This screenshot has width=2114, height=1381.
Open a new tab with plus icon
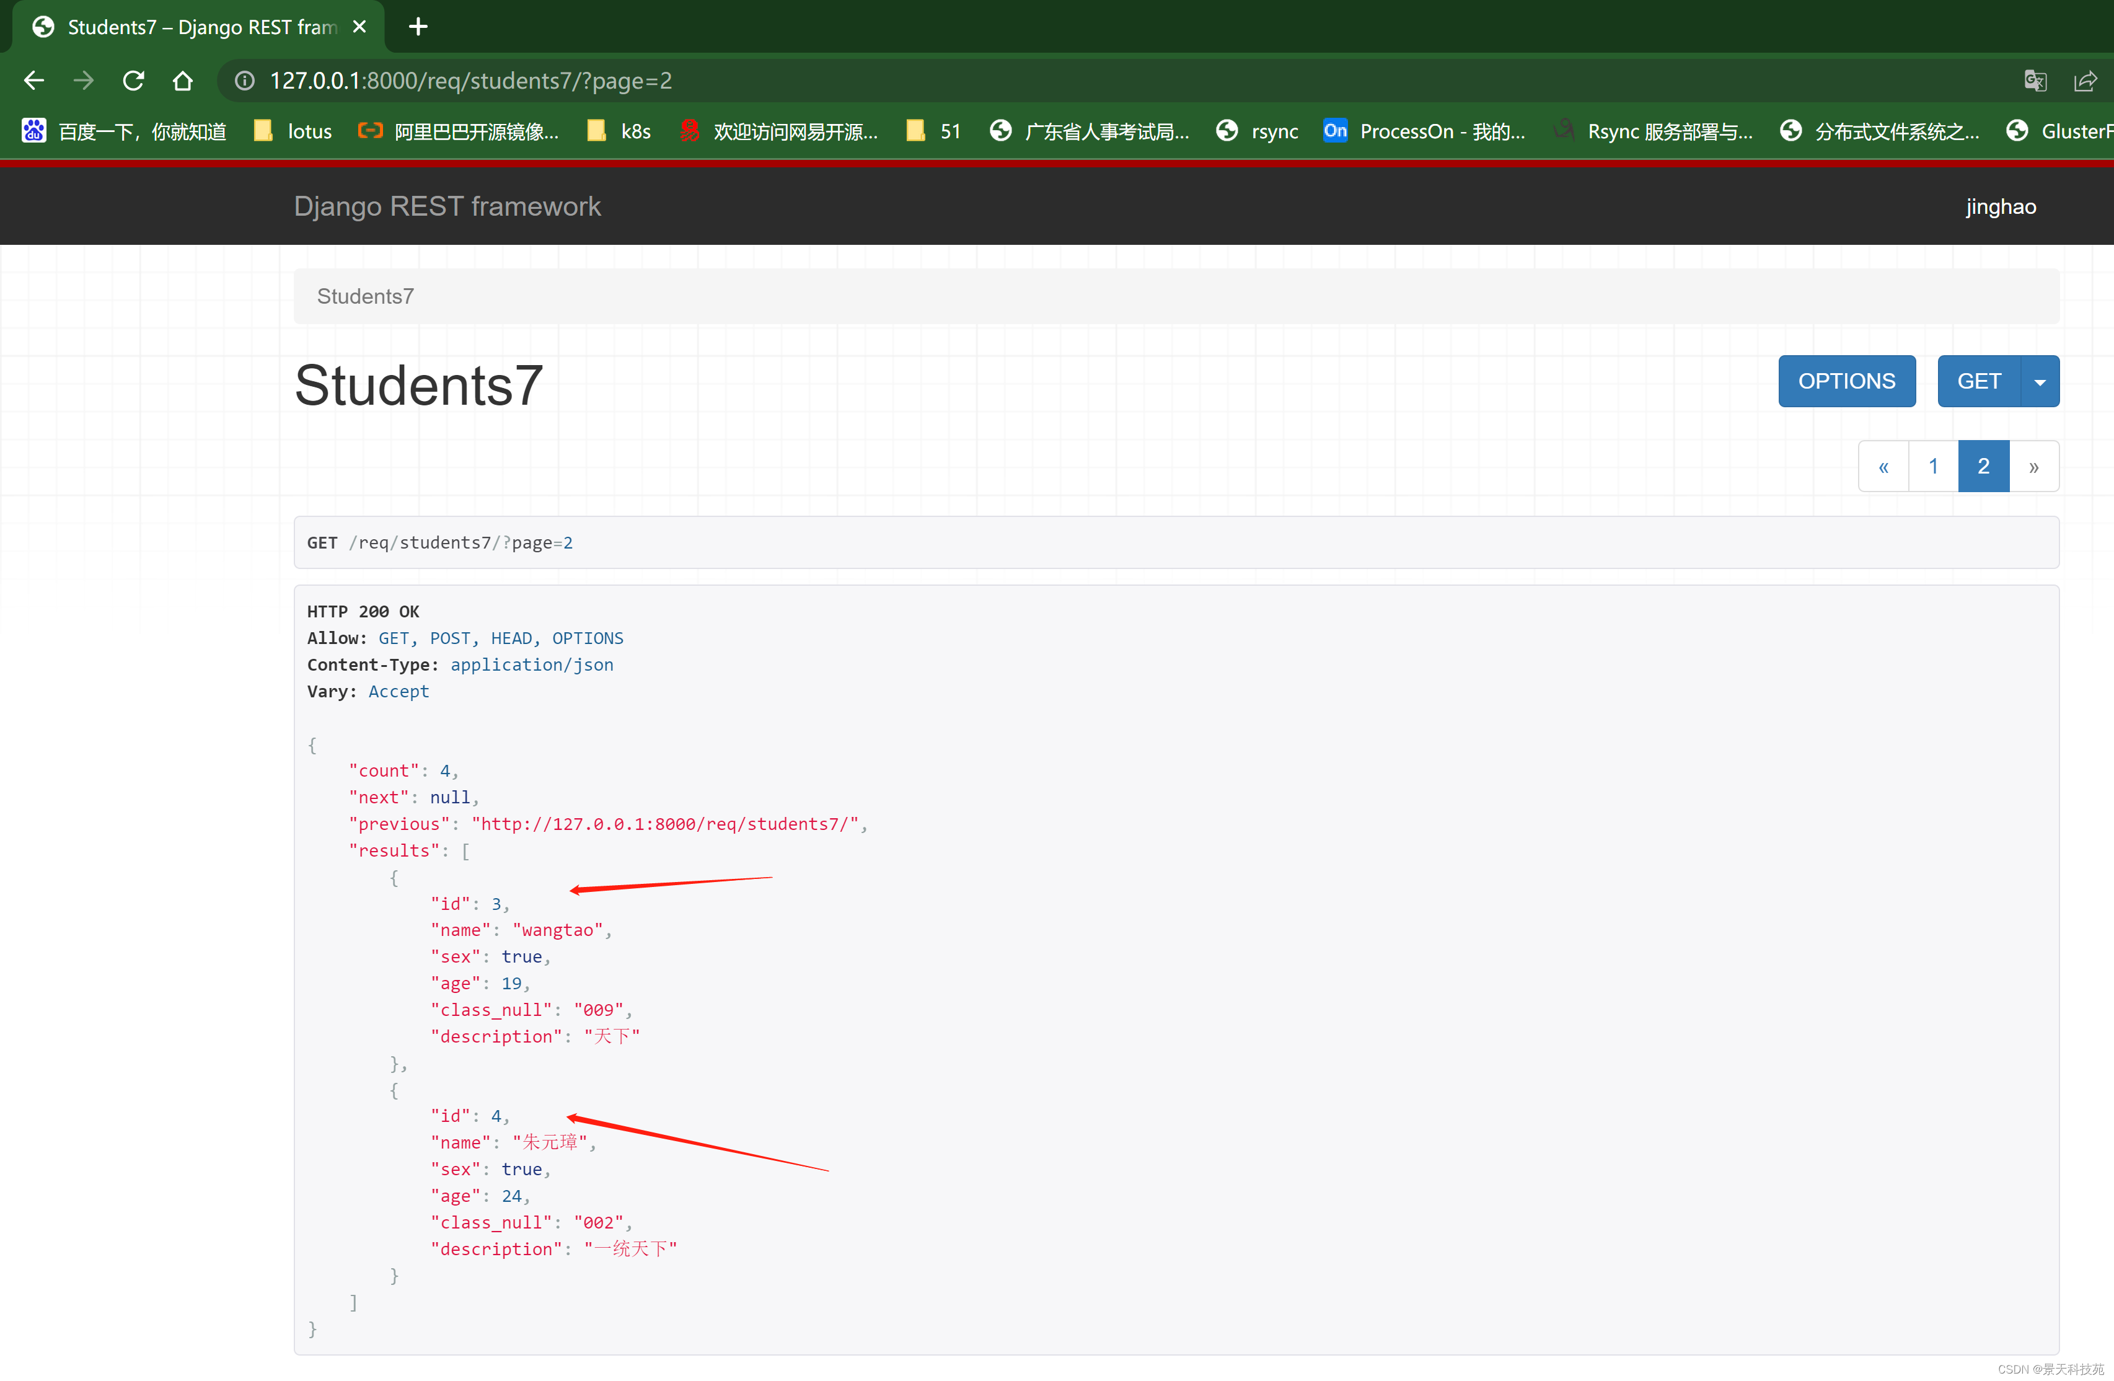click(x=418, y=27)
